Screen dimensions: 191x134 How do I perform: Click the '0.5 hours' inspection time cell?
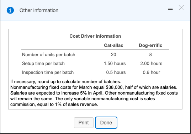pos(116,73)
